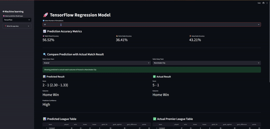
Task: Sort predicted table by points column
Action: pos(146,124)
